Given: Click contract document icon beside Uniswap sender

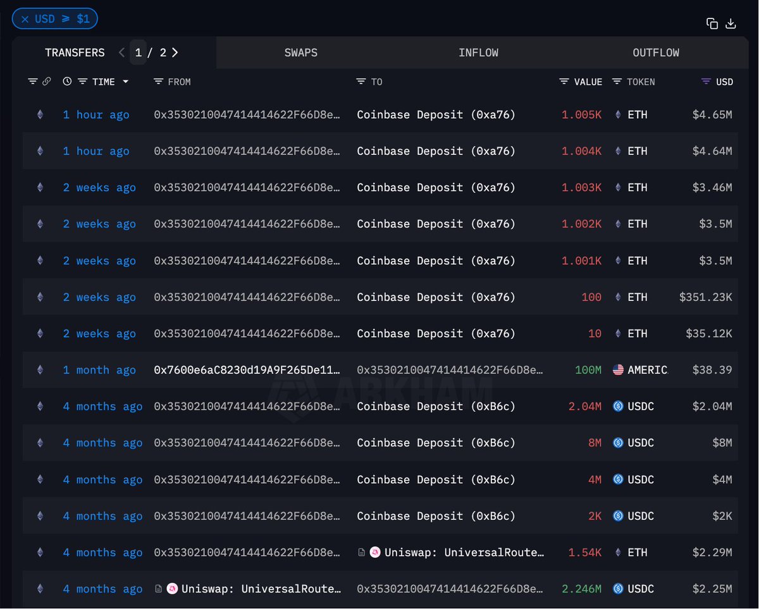Looking at the screenshot, I should [x=158, y=589].
